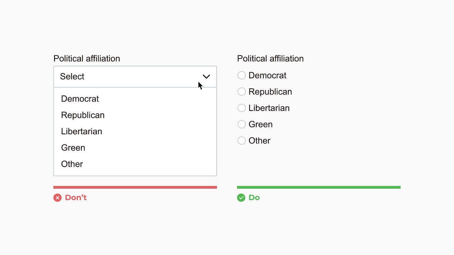
Task: Select Other in the dropdown list
Action: click(135, 164)
